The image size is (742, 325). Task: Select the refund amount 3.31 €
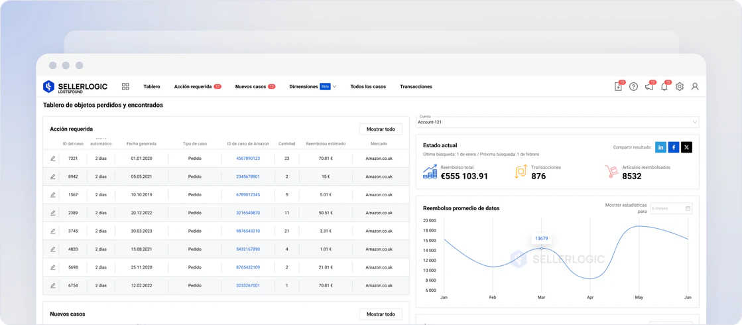pyautogui.click(x=326, y=231)
